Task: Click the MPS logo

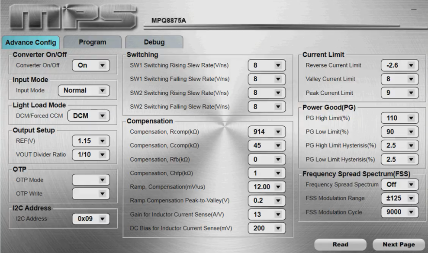Action: tap(73, 17)
